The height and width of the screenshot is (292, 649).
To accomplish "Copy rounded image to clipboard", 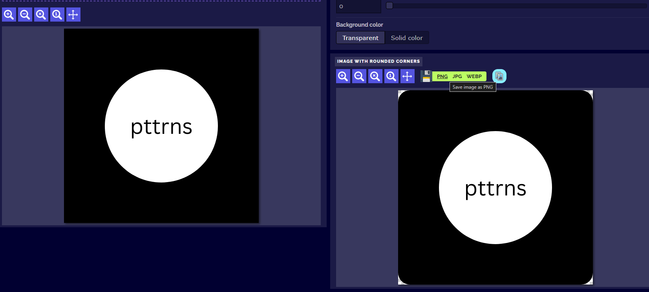I will coord(499,76).
